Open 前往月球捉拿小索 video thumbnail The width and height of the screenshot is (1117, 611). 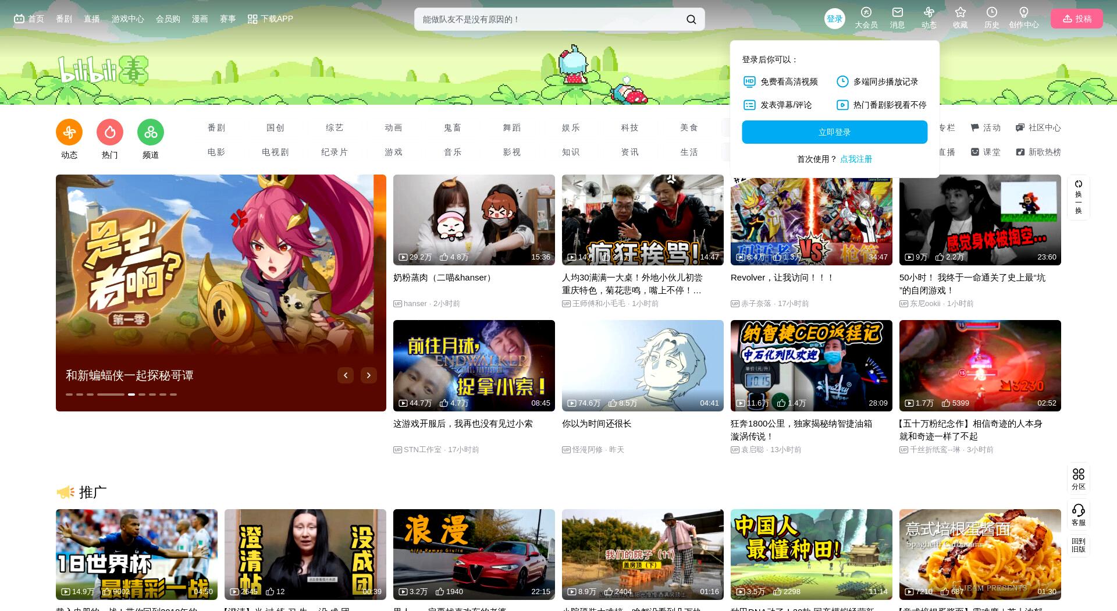[474, 365]
